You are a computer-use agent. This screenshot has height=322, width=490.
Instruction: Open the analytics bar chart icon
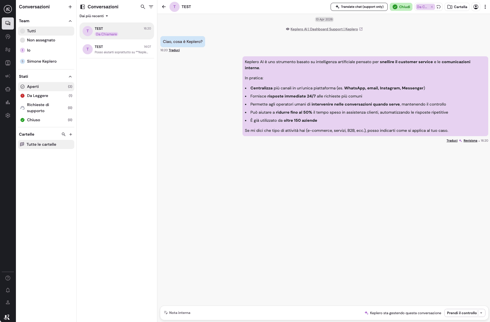pos(8,102)
